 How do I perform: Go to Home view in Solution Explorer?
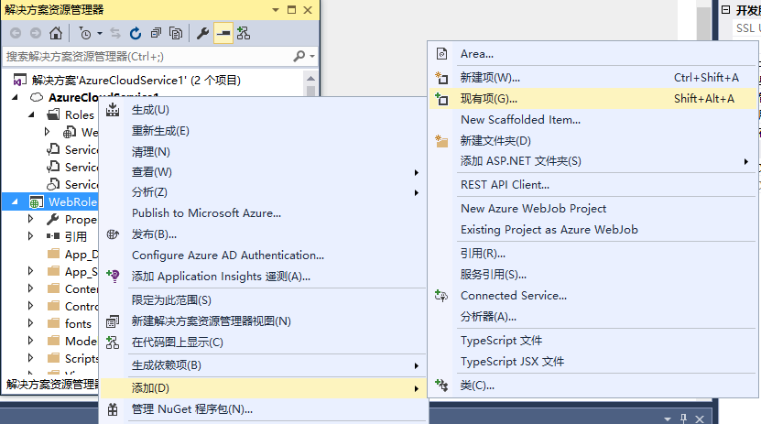pos(56,33)
